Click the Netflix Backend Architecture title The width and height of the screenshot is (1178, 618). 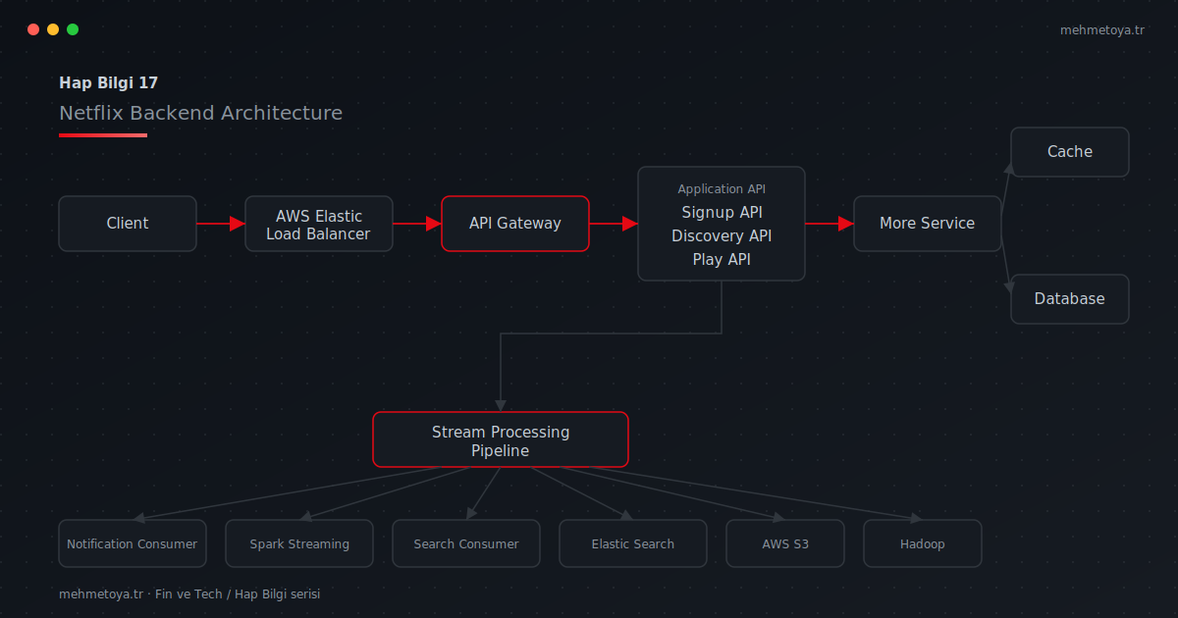click(x=201, y=113)
